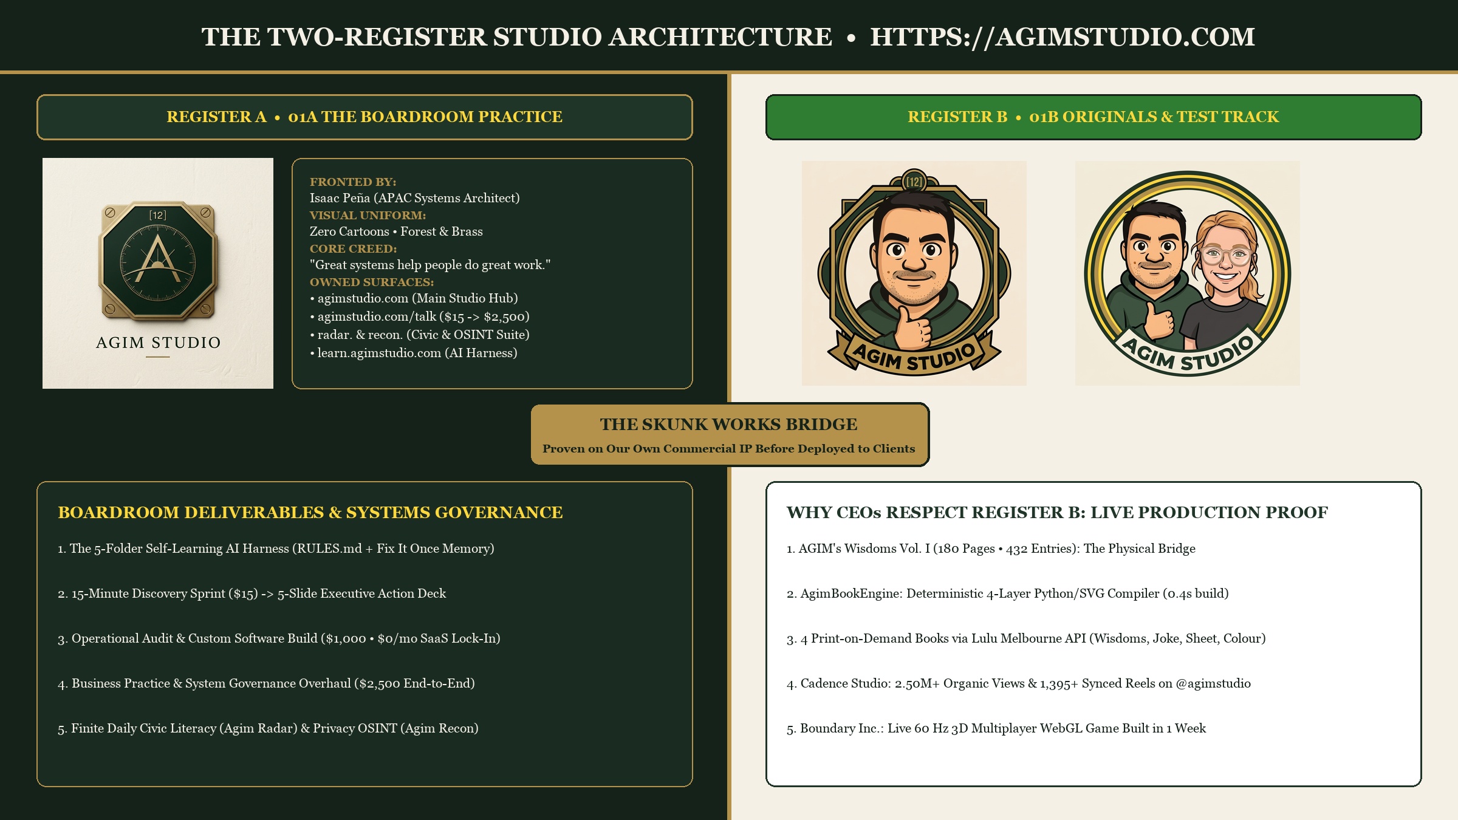The width and height of the screenshot is (1458, 820).
Task: Click the solo cartoon Agim Studio badge
Action: [914, 273]
